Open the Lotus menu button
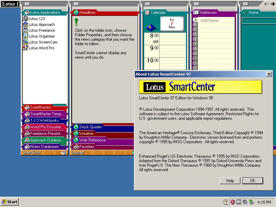Image resolution: width=276 pixels, height=207 pixels. coord(10,4)
